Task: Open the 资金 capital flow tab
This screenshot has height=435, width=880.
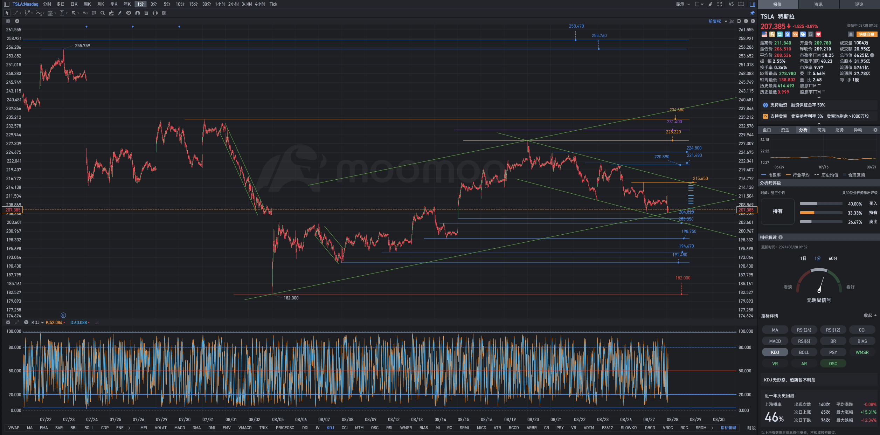Action: click(785, 130)
